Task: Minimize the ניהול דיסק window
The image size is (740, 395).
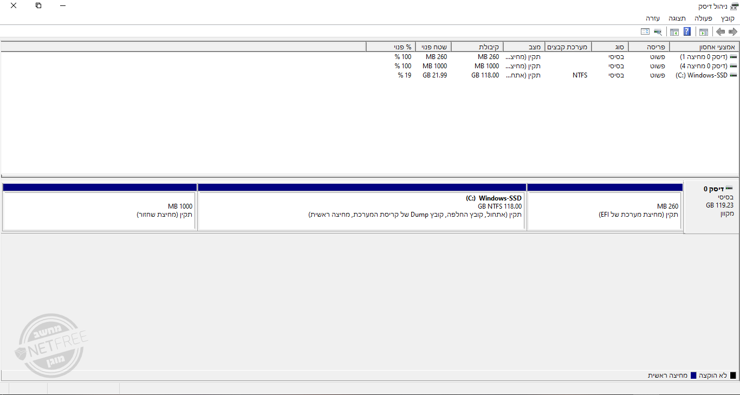Action: (x=63, y=5)
